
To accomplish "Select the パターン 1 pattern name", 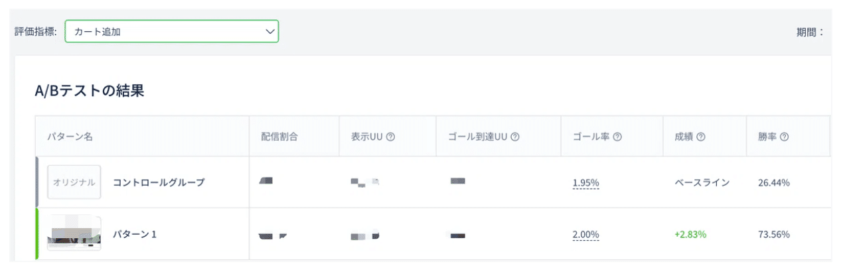I will tap(135, 234).
